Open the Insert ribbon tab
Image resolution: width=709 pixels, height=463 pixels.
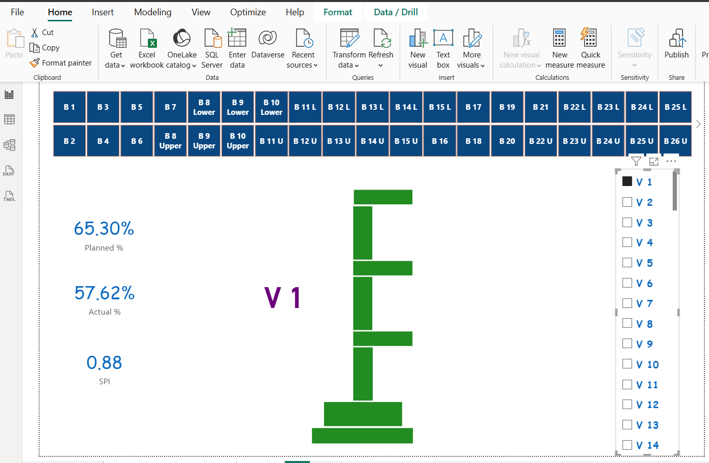pyautogui.click(x=103, y=12)
